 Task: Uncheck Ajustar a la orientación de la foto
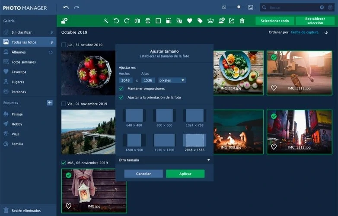tap(121, 97)
